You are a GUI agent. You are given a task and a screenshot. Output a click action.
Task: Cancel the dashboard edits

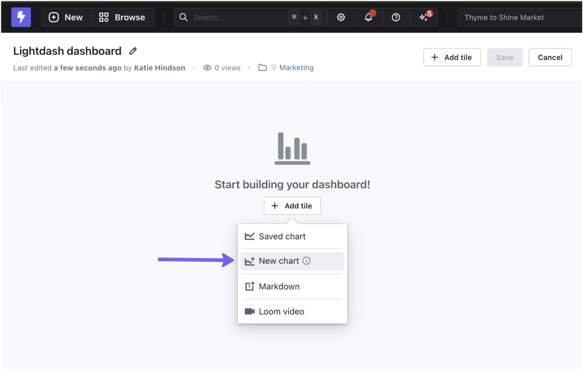click(550, 57)
